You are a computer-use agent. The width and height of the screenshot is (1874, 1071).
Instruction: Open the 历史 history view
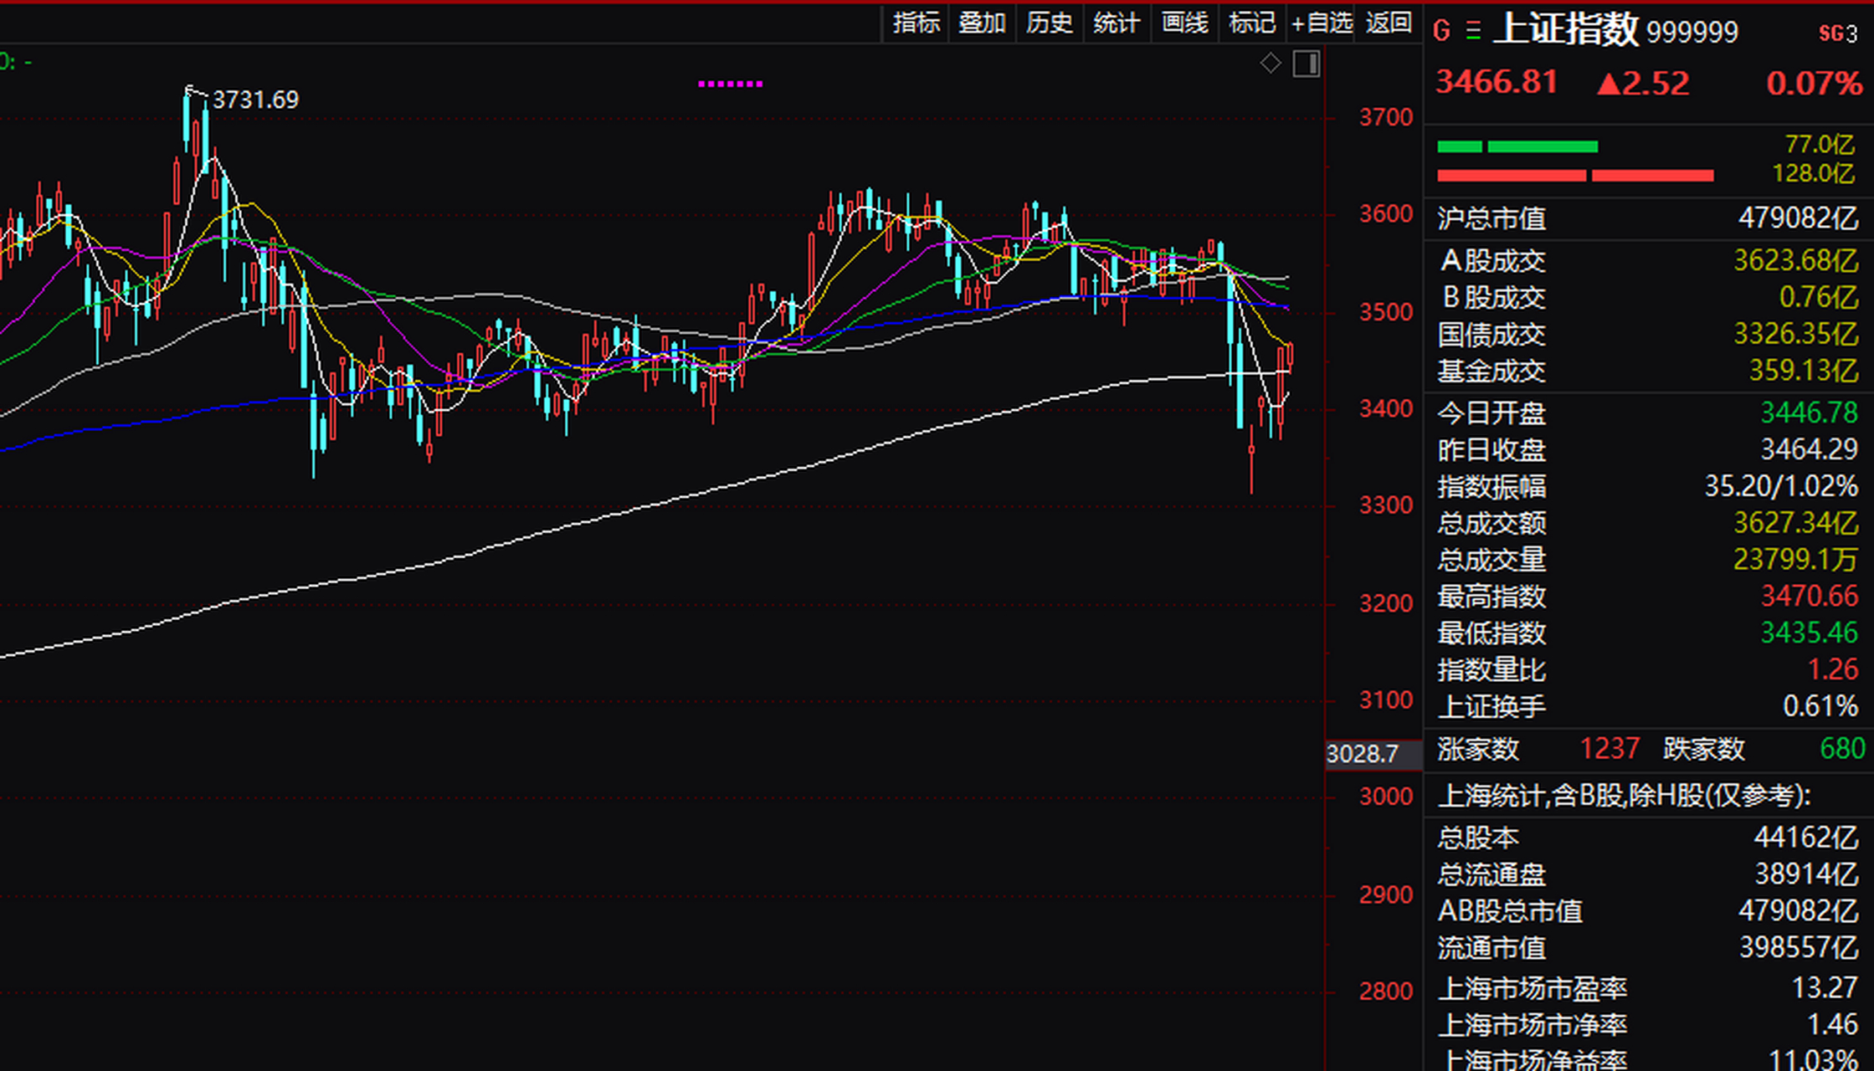(x=1050, y=23)
